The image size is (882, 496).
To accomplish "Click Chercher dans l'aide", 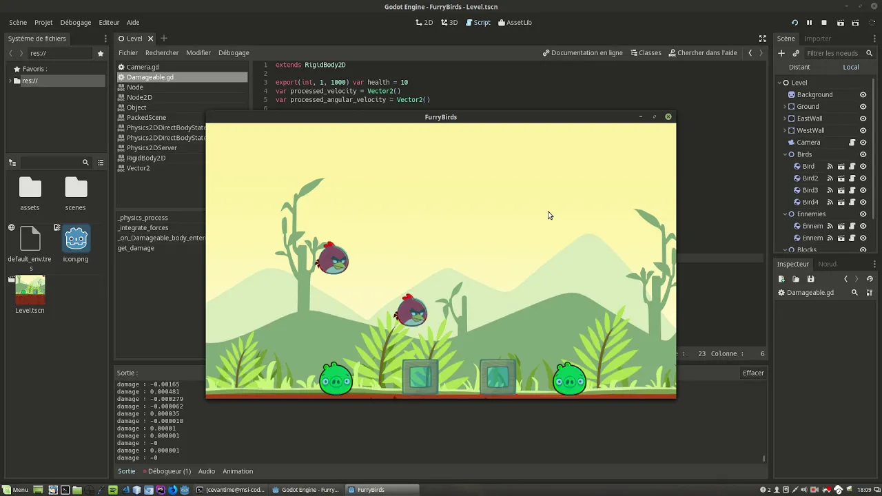I will click(x=703, y=53).
